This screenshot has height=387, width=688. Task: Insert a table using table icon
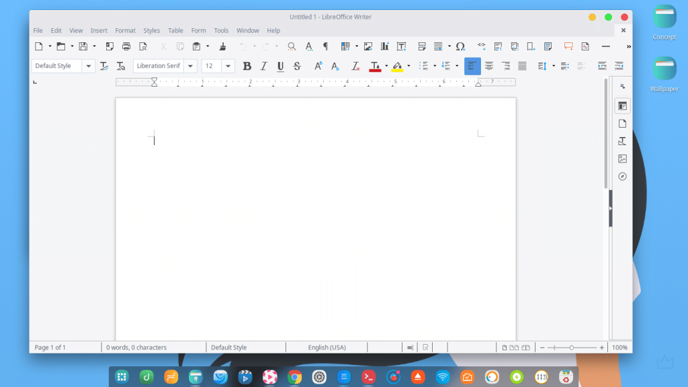pyautogui.click(x=345, y=46)
